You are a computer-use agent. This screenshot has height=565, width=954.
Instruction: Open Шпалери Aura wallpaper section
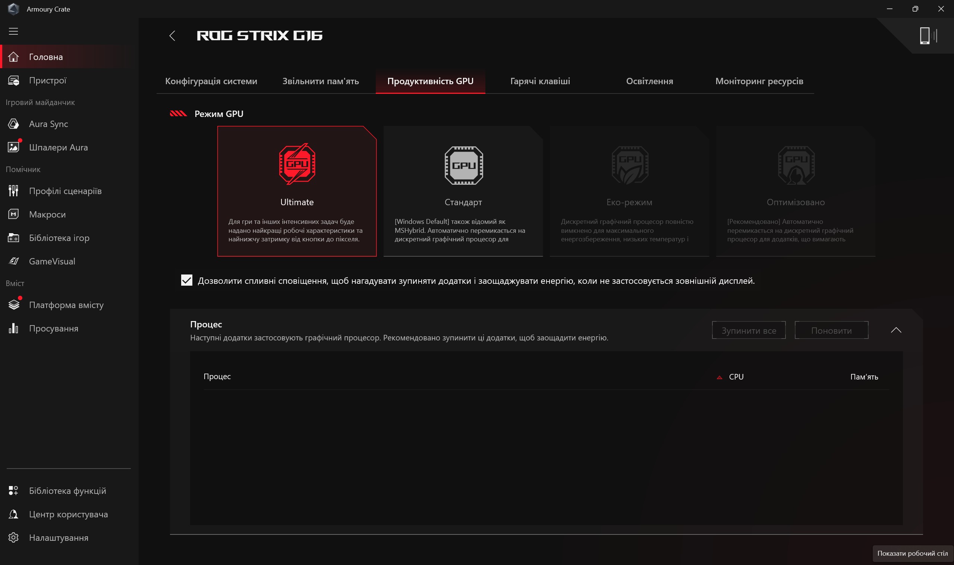click(x=58, y=147)
